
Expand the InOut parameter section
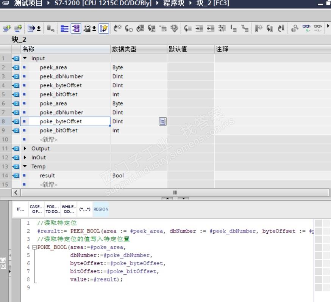coord(25,157)
